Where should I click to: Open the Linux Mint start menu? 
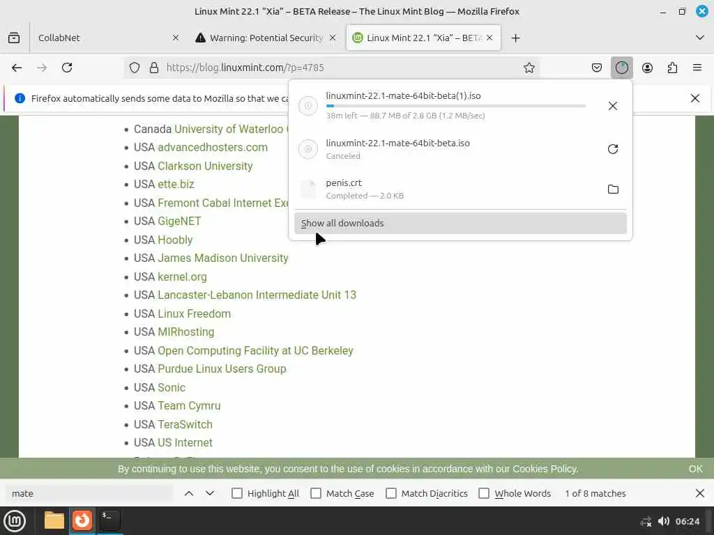point(15,521)
